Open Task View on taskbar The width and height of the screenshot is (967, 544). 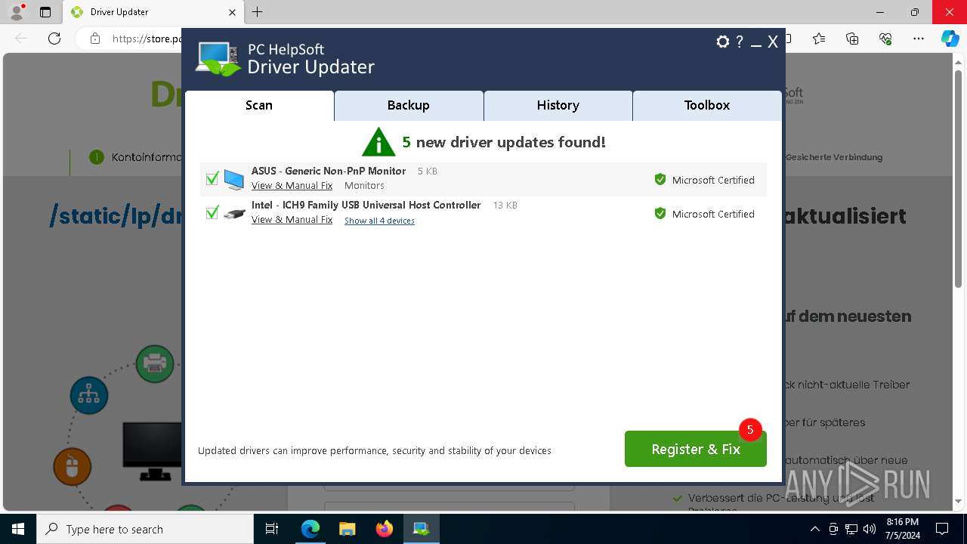(272, 529)
